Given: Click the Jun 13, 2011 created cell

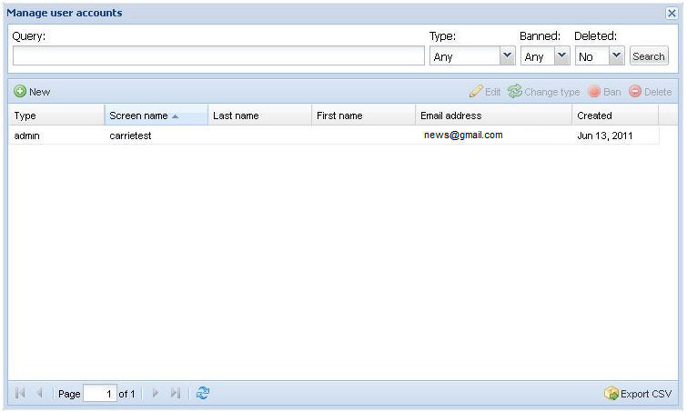Looking at the screenshot, I should coord(604,136).
